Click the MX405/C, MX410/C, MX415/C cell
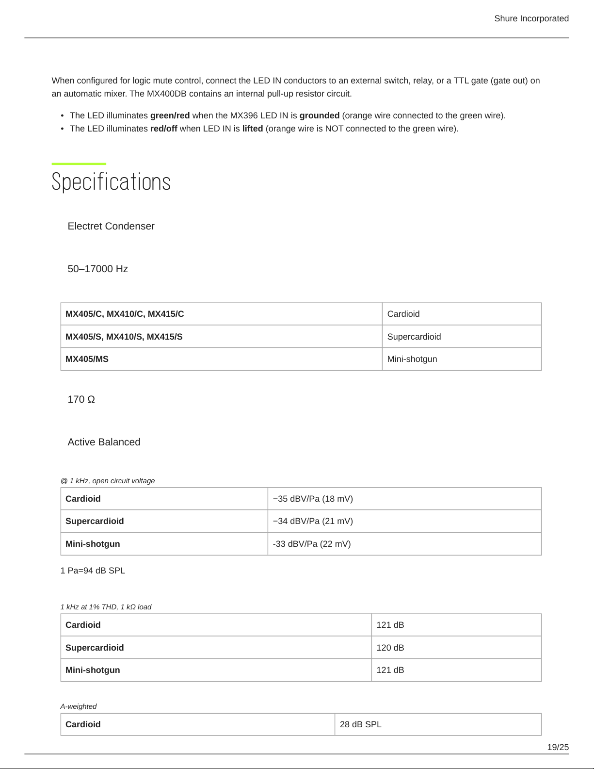The height and width of the screenshot is (769, 594). (221, 314)
